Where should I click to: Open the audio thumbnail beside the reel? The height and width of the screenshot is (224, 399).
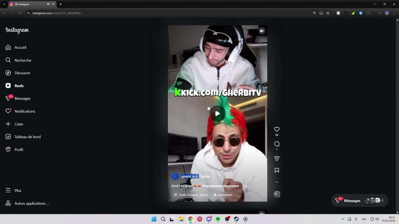(277, 194)
